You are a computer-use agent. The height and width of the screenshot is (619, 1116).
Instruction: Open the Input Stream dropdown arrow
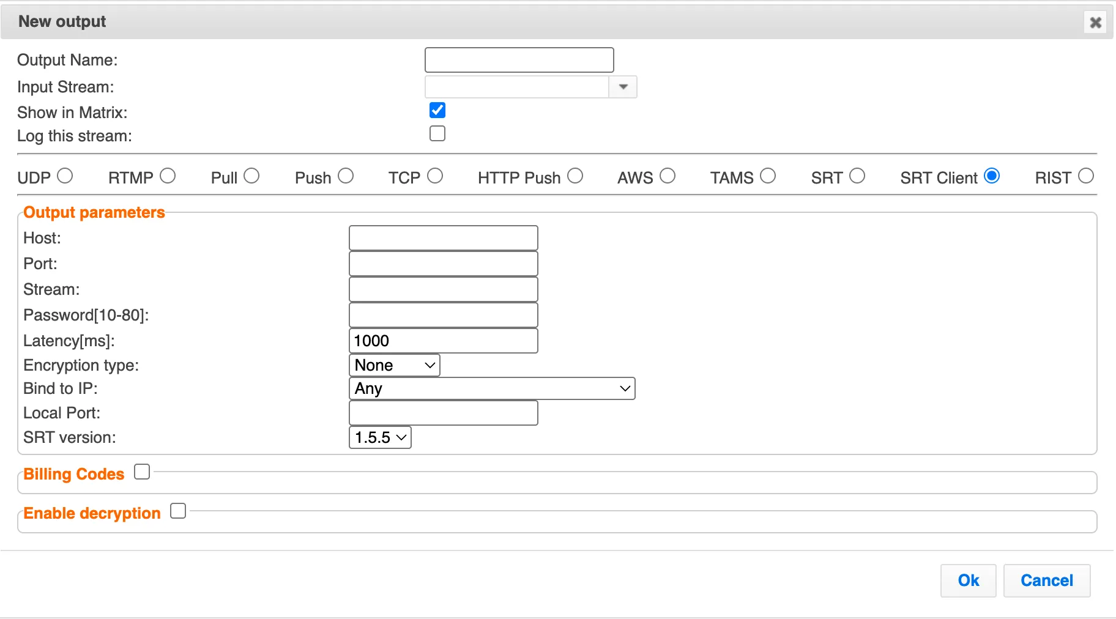(x=623, y=87)
